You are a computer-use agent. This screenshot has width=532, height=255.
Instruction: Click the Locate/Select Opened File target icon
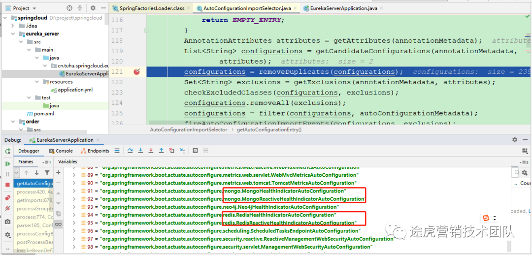(69, 8)
